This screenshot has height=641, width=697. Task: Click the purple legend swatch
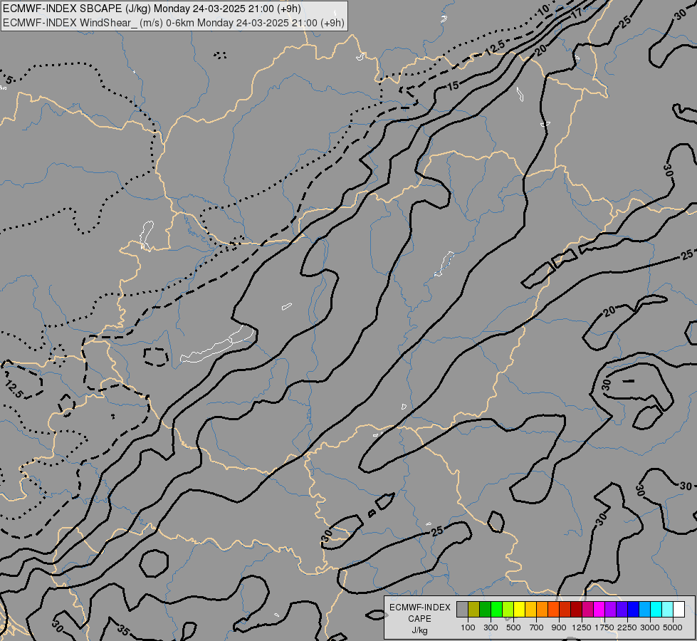[x=611, y=609]
